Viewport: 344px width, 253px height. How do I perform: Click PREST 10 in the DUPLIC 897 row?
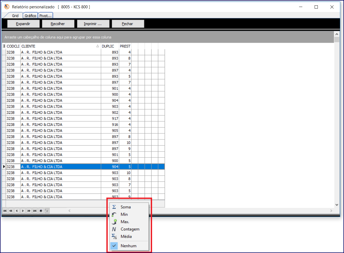click(x=125, y=142)
